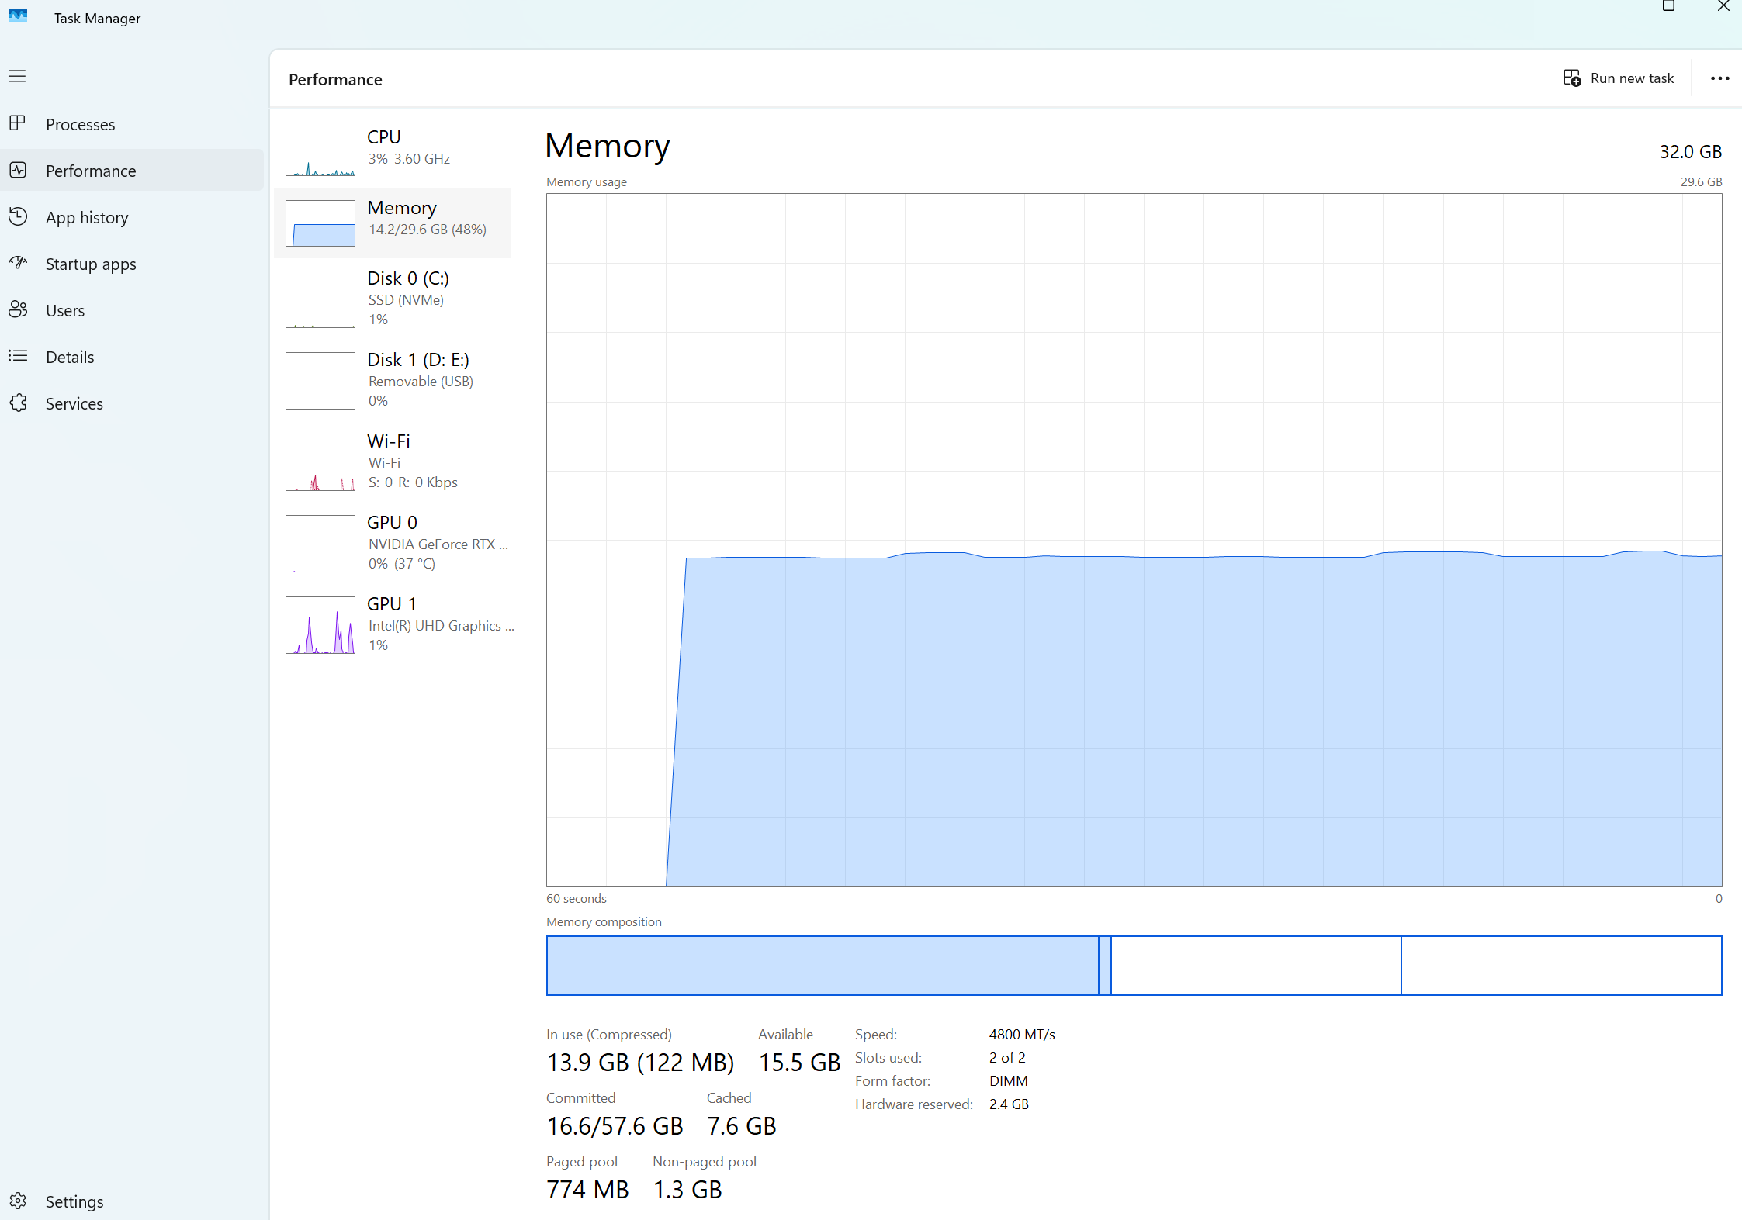Click the Details list icon
Viewport: 1742px width, 1220px height.
(17, 356)
